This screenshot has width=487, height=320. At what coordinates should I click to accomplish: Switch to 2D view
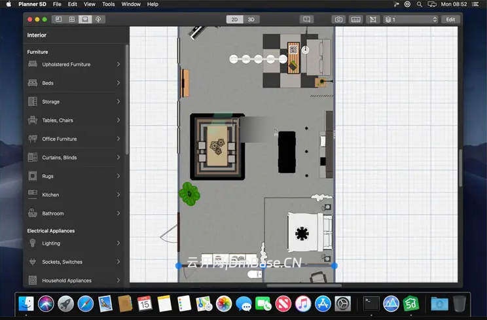[x=235, y=20]
